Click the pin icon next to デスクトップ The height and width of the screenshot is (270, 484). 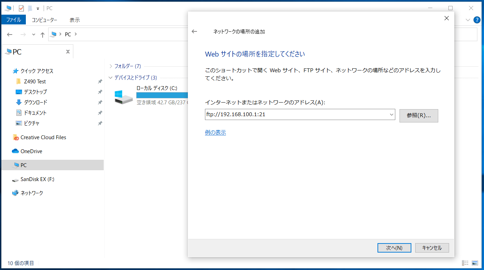coord(100,92)
